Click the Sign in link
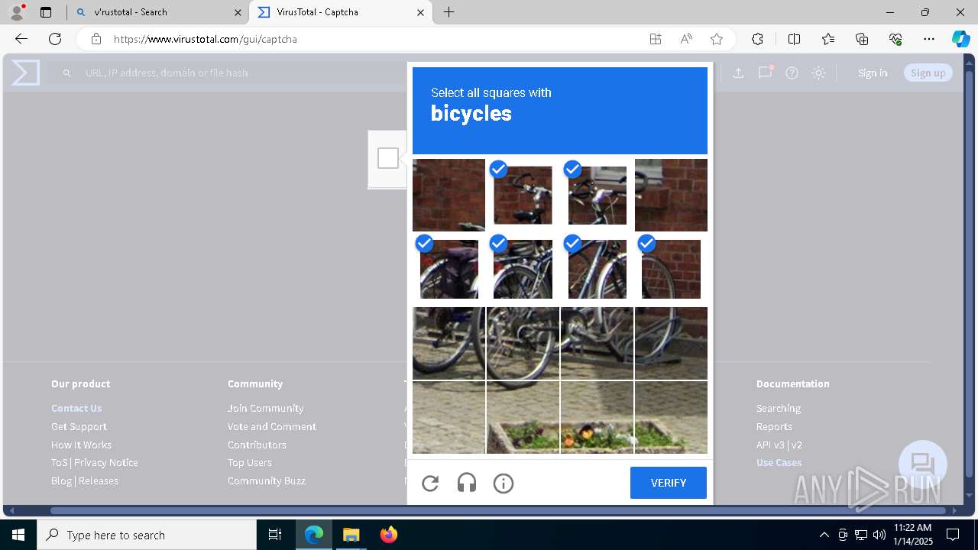This screenshot has width=978, height=550. tap(873, 73)
